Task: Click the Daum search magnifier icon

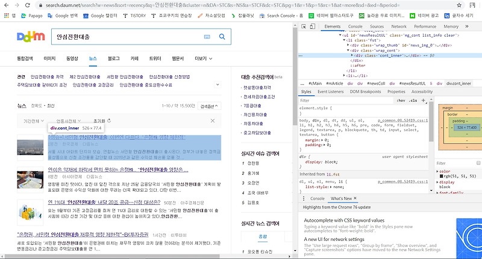Action: [x=222, y=37]
